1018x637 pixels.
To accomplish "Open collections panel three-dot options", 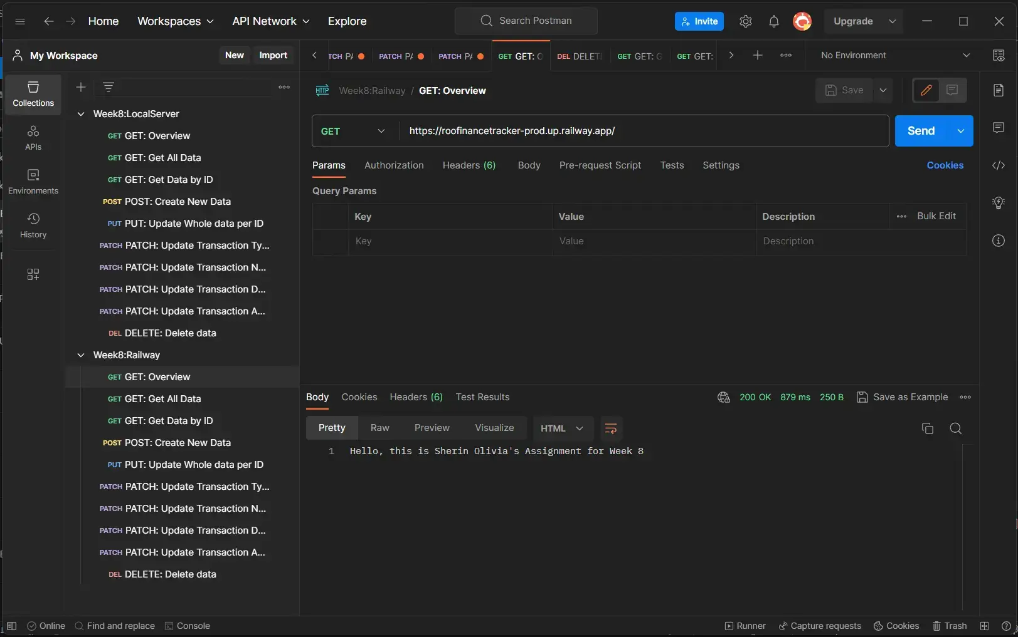I will 284,87.
